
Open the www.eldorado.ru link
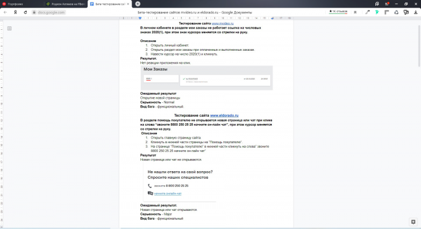224,116
